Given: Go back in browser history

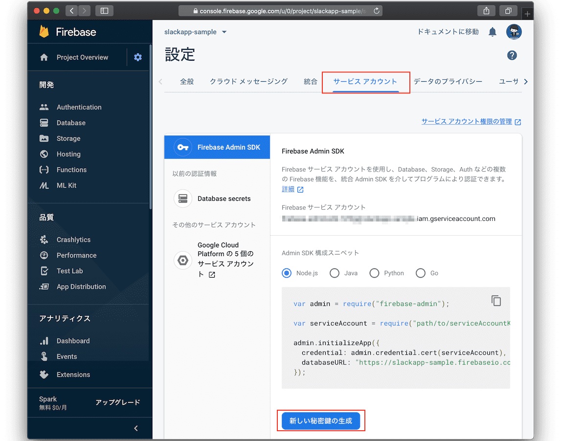Looking at the screenshot, I should pos(71,11).
